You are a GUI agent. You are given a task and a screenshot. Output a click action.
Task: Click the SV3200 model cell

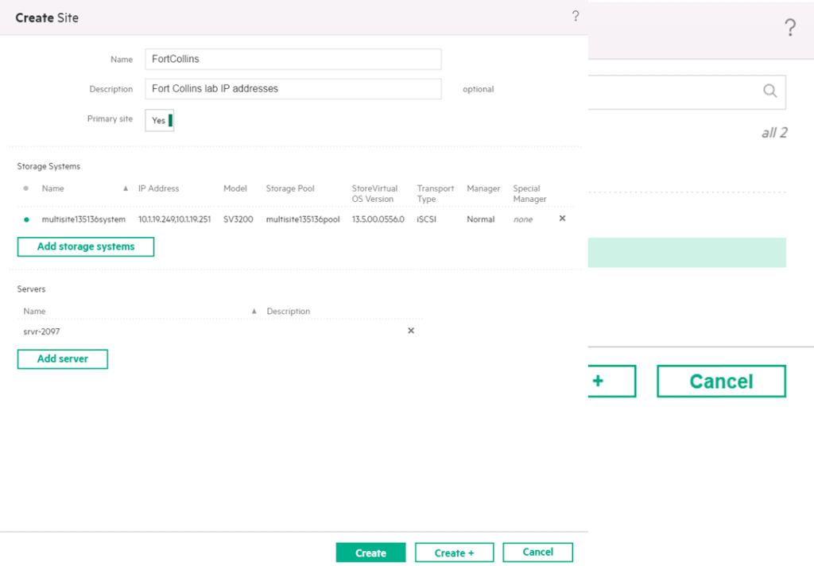[238, 219]
